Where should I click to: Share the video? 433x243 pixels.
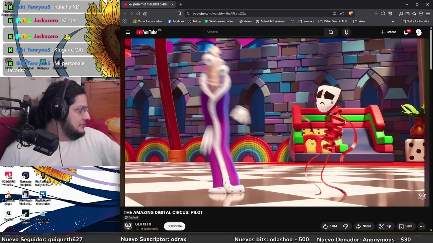coord(364,226)
